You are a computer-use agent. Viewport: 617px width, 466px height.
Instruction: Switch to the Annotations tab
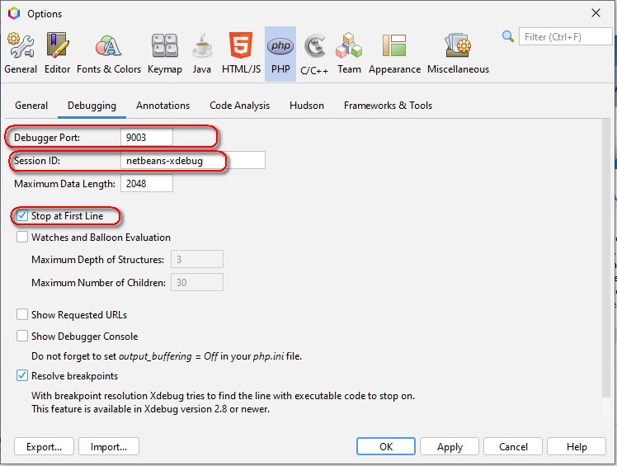point(162,106)
